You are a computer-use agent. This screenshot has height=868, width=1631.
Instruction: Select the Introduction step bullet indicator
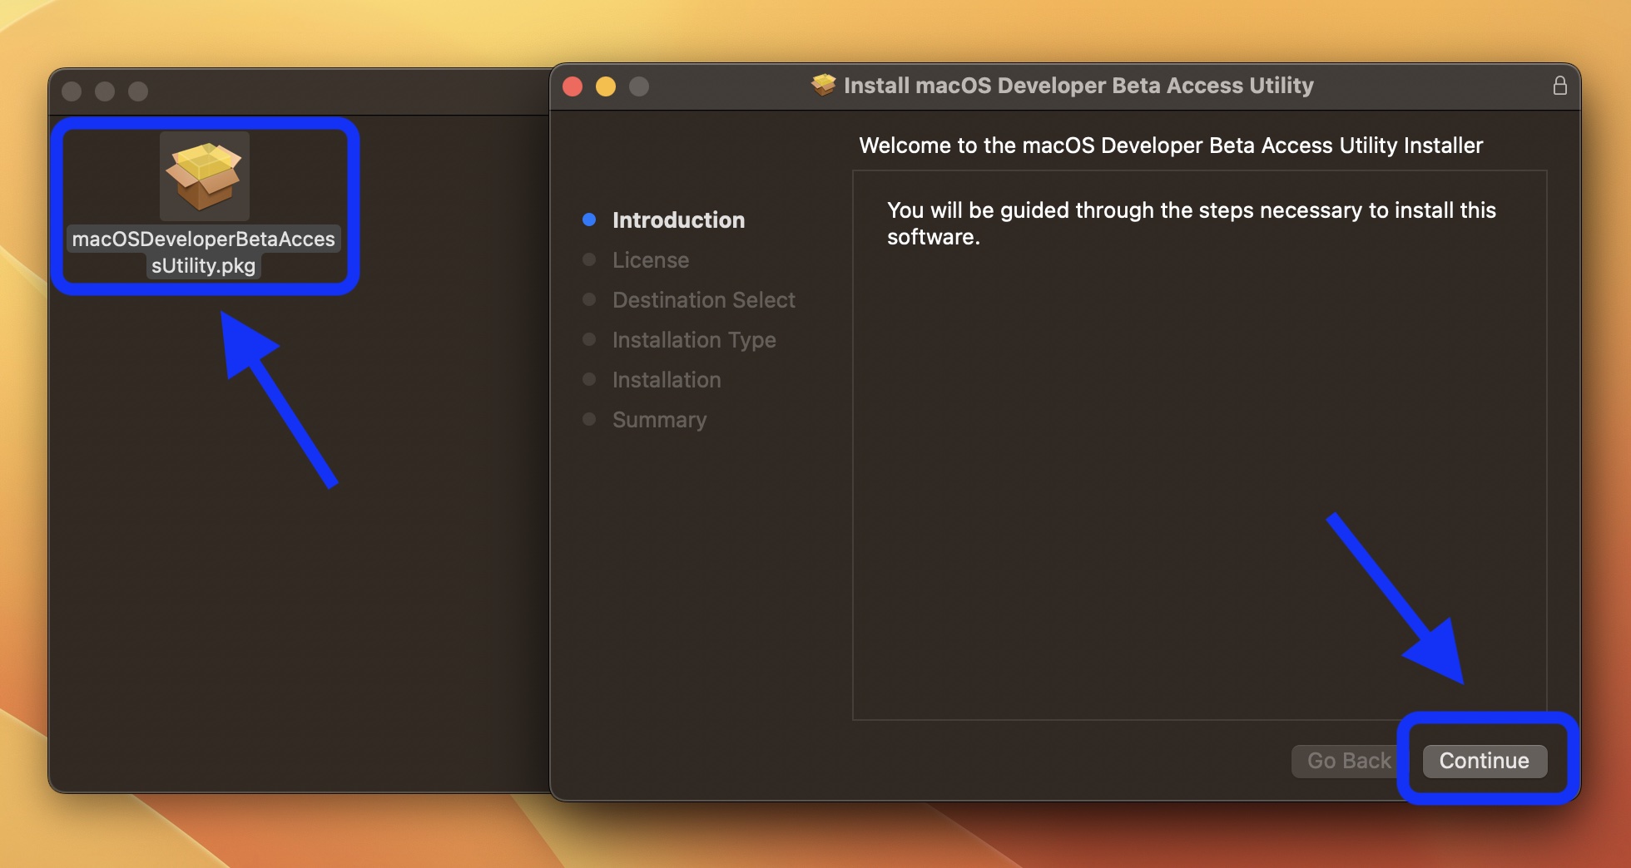click(x=590, y=219)
